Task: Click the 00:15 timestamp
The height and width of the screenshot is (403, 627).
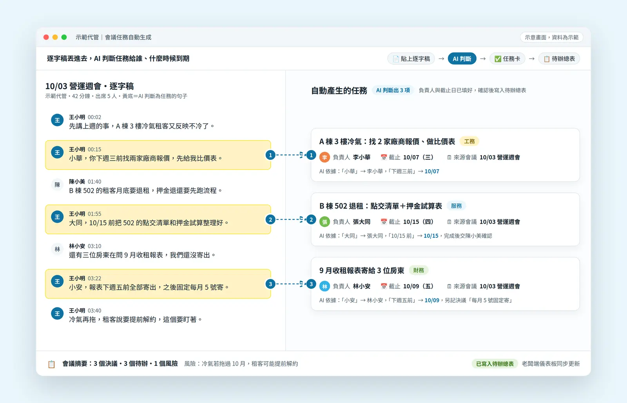Action: 94,150
